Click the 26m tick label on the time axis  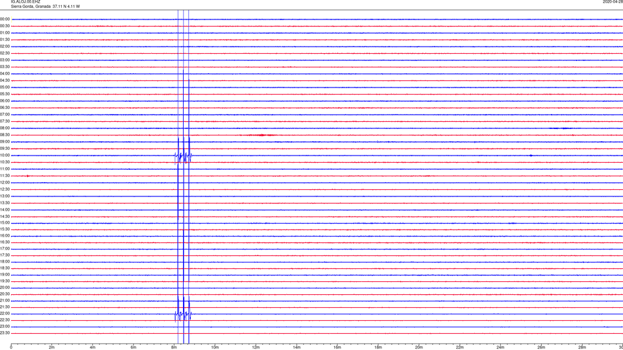pyautogui.click(x=541, y=347)
